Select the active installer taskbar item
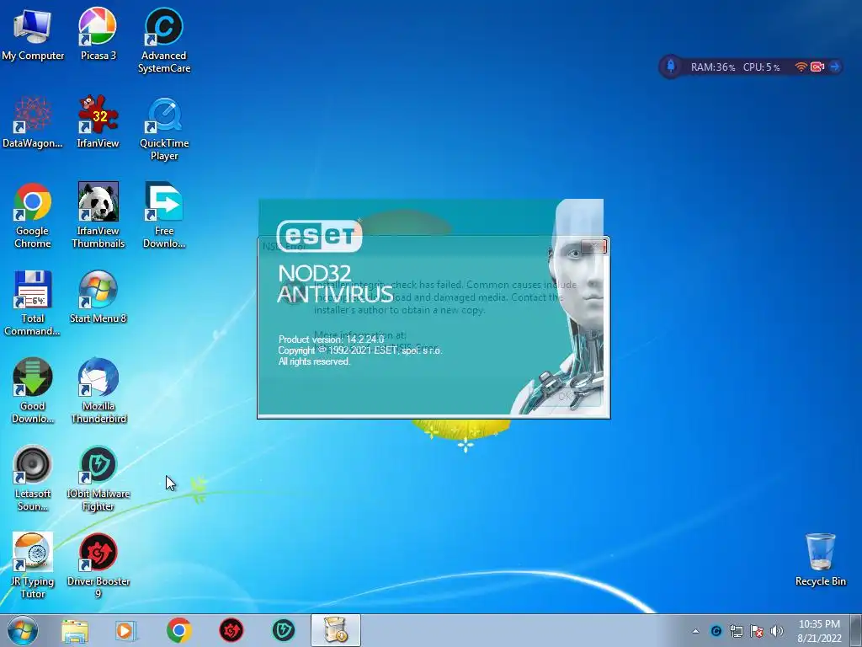Image resolution: width=862 pixels, height=647 pixels. (336, 630)
